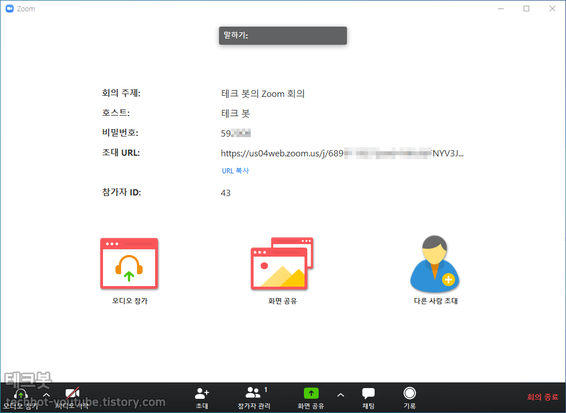This screenshot has height=413, width=566.
Task: Expand audio options arrow next to 오디오 참가
Action: pyautogui.click(x=46, y=395)
